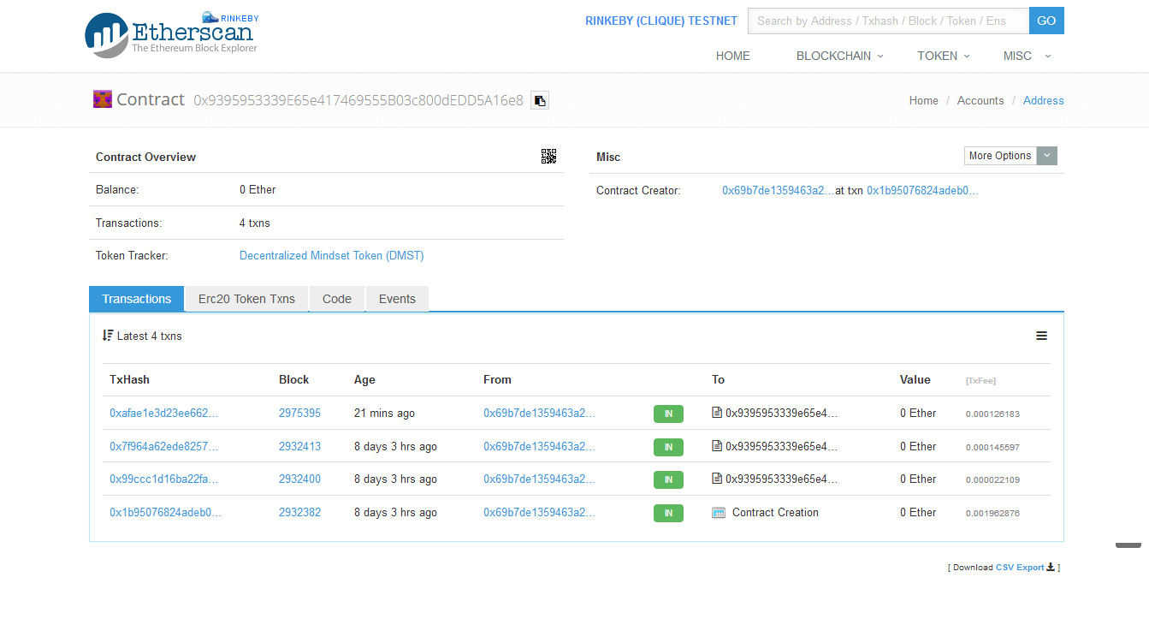Open From address in the 21 mins ago row
The width and height of the screenshot is (1149, 631).
coord(539,413)
